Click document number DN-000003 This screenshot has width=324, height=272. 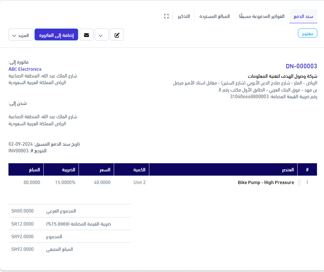[x=301, y=66]
